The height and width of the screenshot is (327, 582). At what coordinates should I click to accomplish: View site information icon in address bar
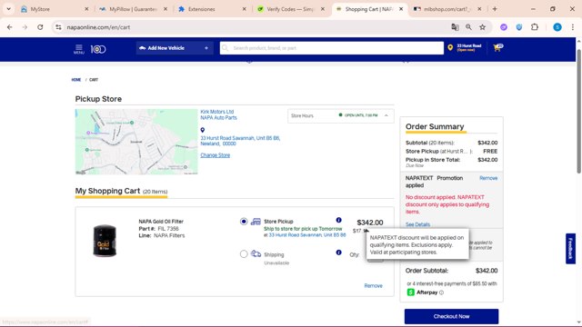58,27
